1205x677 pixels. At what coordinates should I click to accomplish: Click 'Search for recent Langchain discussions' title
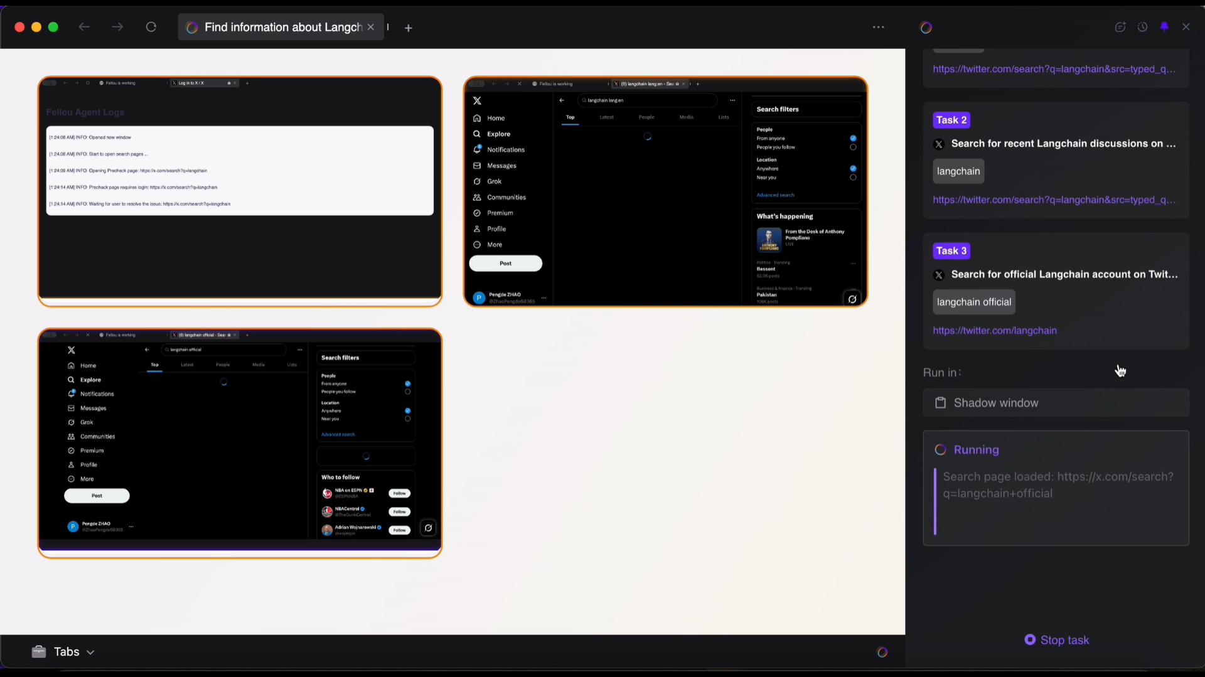(1064, 144)
